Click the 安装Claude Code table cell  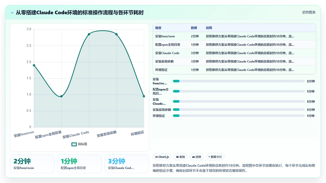pyautogui.click(x=167, y=53)
